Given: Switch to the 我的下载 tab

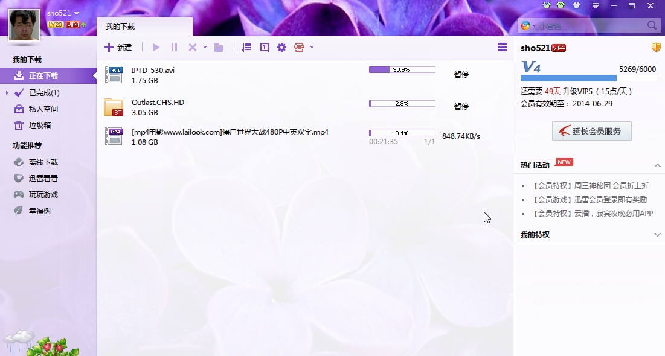Looking at the screenshot, I should tap(120, 27).
